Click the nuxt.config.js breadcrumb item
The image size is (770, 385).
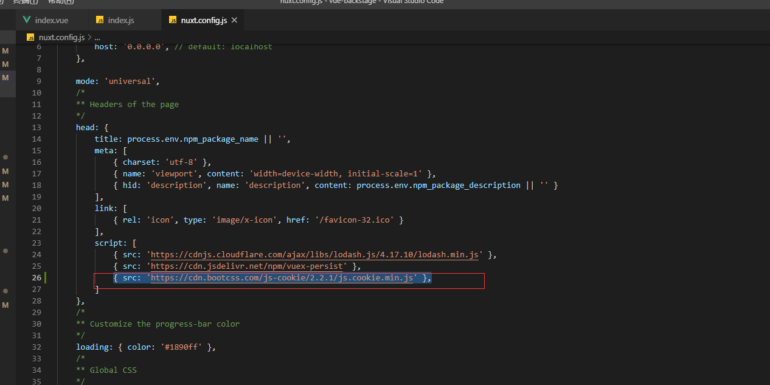(x=61, y=37)
